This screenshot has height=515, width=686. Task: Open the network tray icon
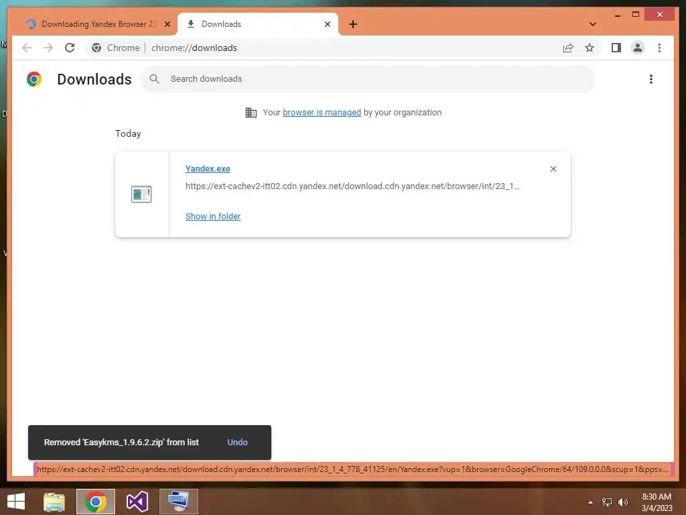[x=607, y=502]
